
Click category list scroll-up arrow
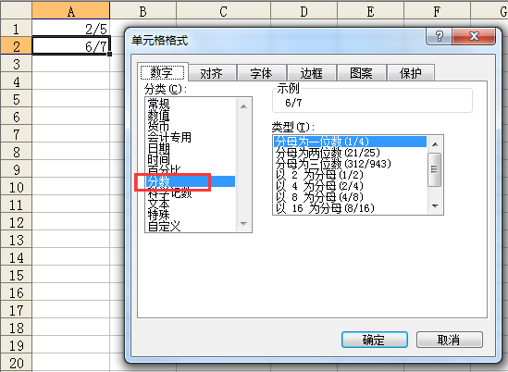coord(244,106)
